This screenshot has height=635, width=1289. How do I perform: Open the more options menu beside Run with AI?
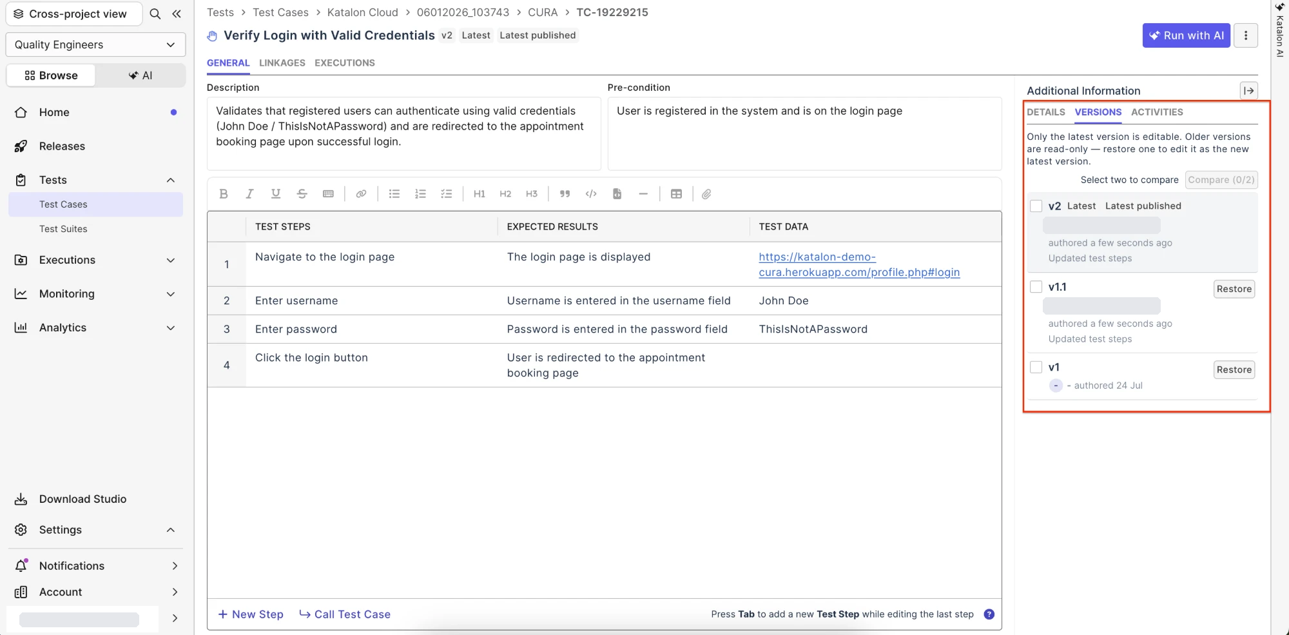pos(1246,35)
